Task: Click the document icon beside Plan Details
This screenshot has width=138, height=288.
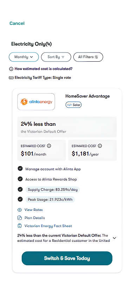Action: (x=20, y=218)
